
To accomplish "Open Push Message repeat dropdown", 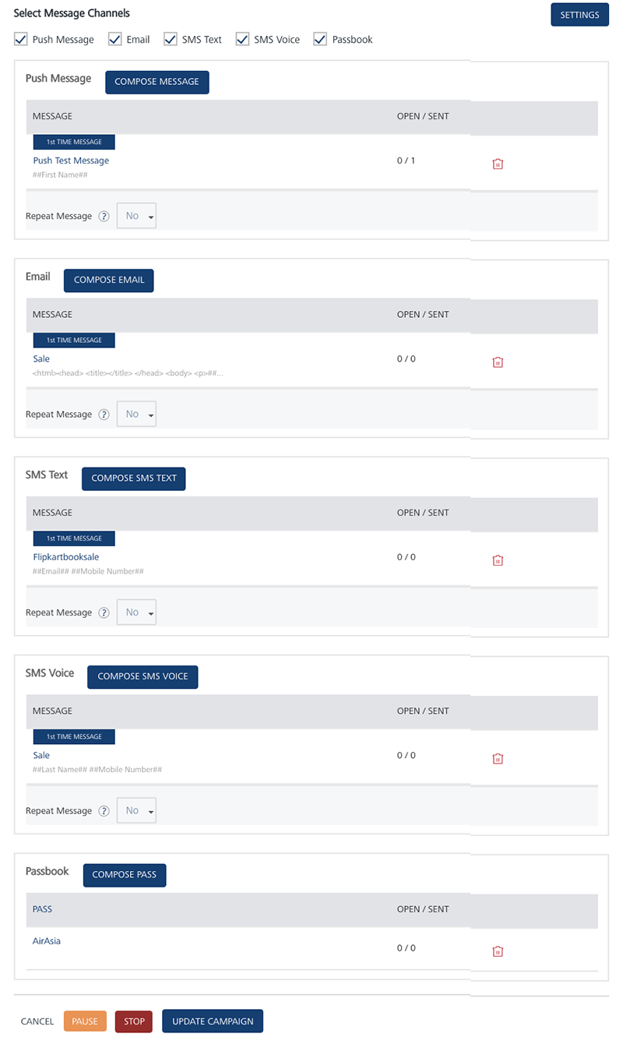I will [x=136, y=217].
